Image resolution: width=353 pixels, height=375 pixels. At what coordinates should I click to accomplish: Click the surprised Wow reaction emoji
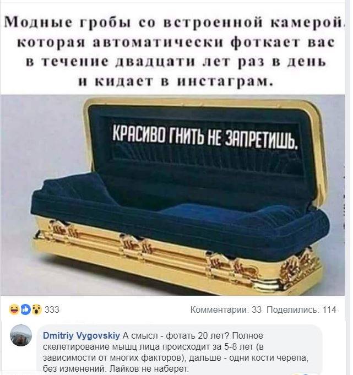[36, 309]
